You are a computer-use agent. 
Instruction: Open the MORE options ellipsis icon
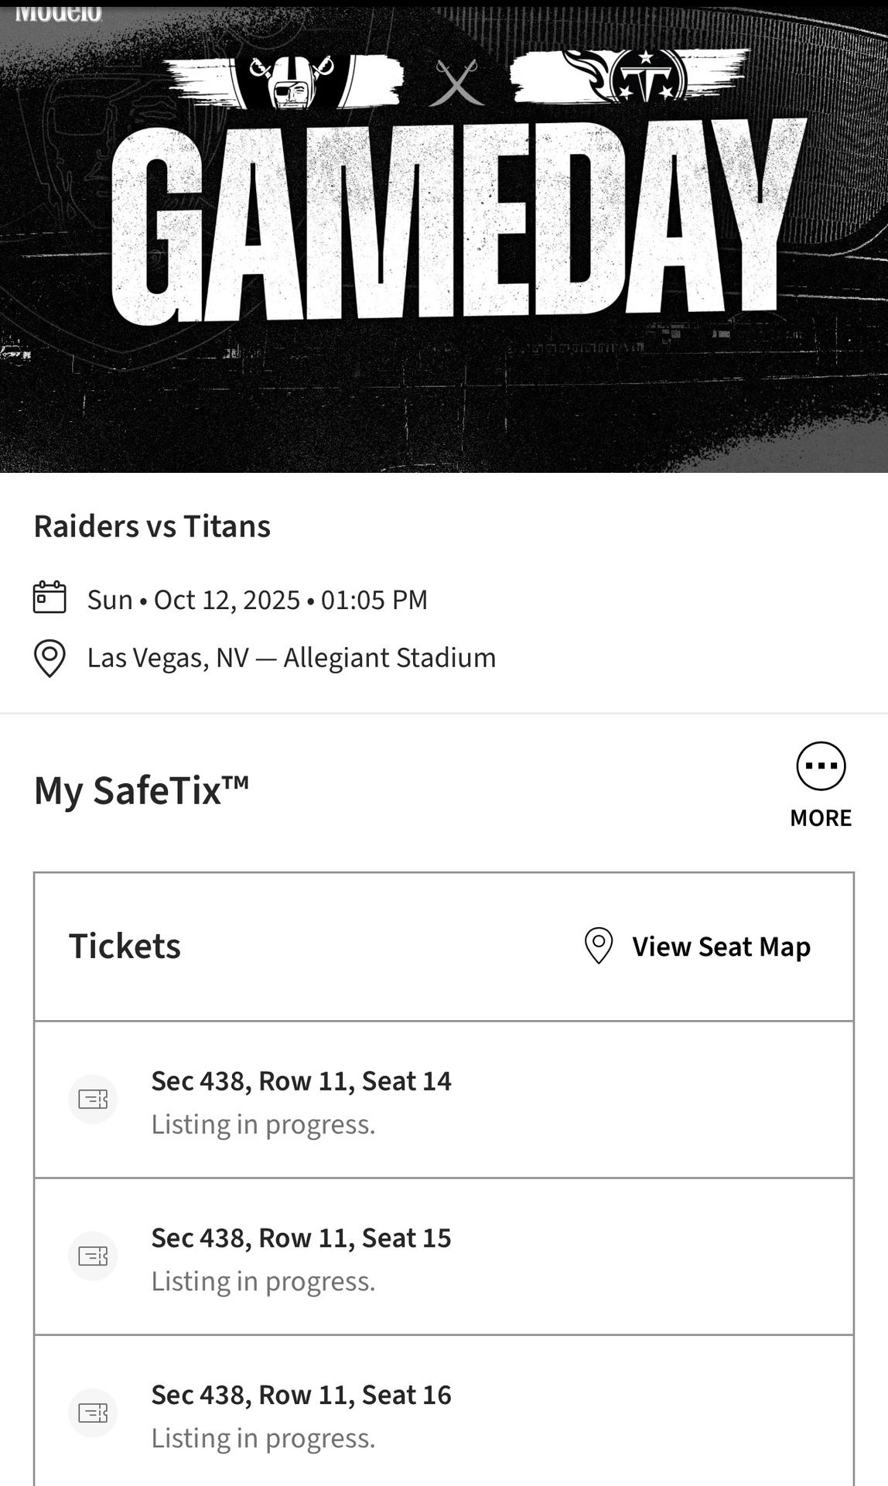(821, 766)
